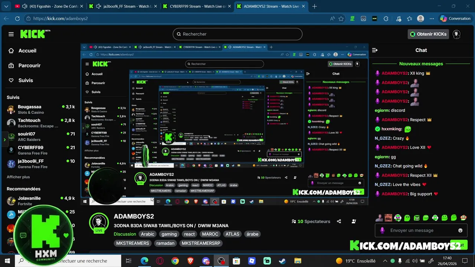This screenshot has width=475, height=267.
Task: Mute the Figoshin YouTube tab speaker icon
Action: click(x=24, y=6)
